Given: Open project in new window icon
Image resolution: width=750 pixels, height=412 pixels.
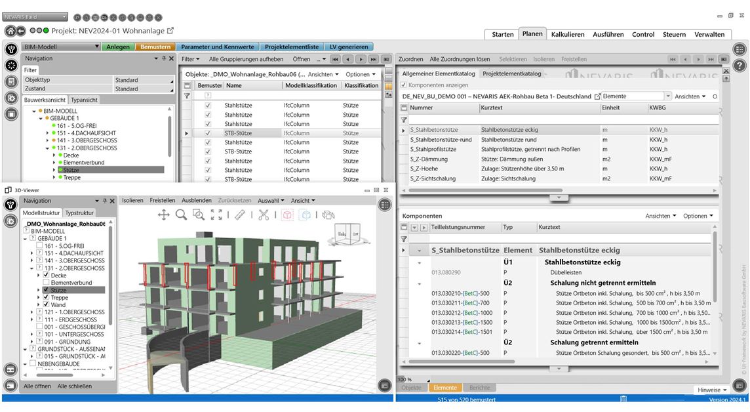Looking at the screenshot, I should point(170,31).
